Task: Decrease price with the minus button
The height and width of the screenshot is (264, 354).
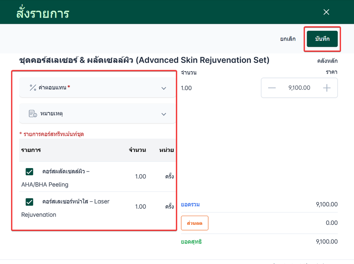Action: (272, 88)
